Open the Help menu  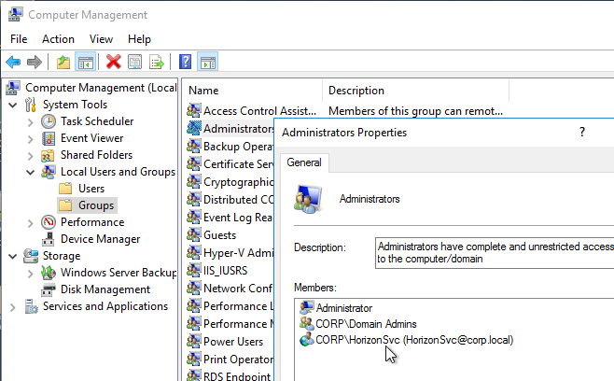[x=139, y=39]
